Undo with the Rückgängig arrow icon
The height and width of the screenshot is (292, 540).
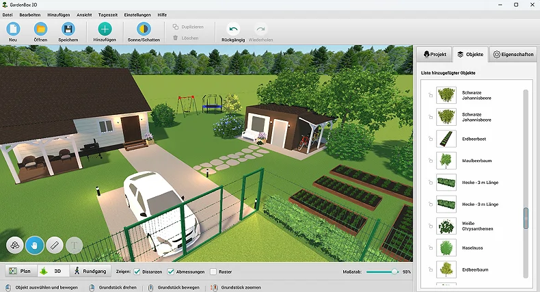(x=233, y=29)
